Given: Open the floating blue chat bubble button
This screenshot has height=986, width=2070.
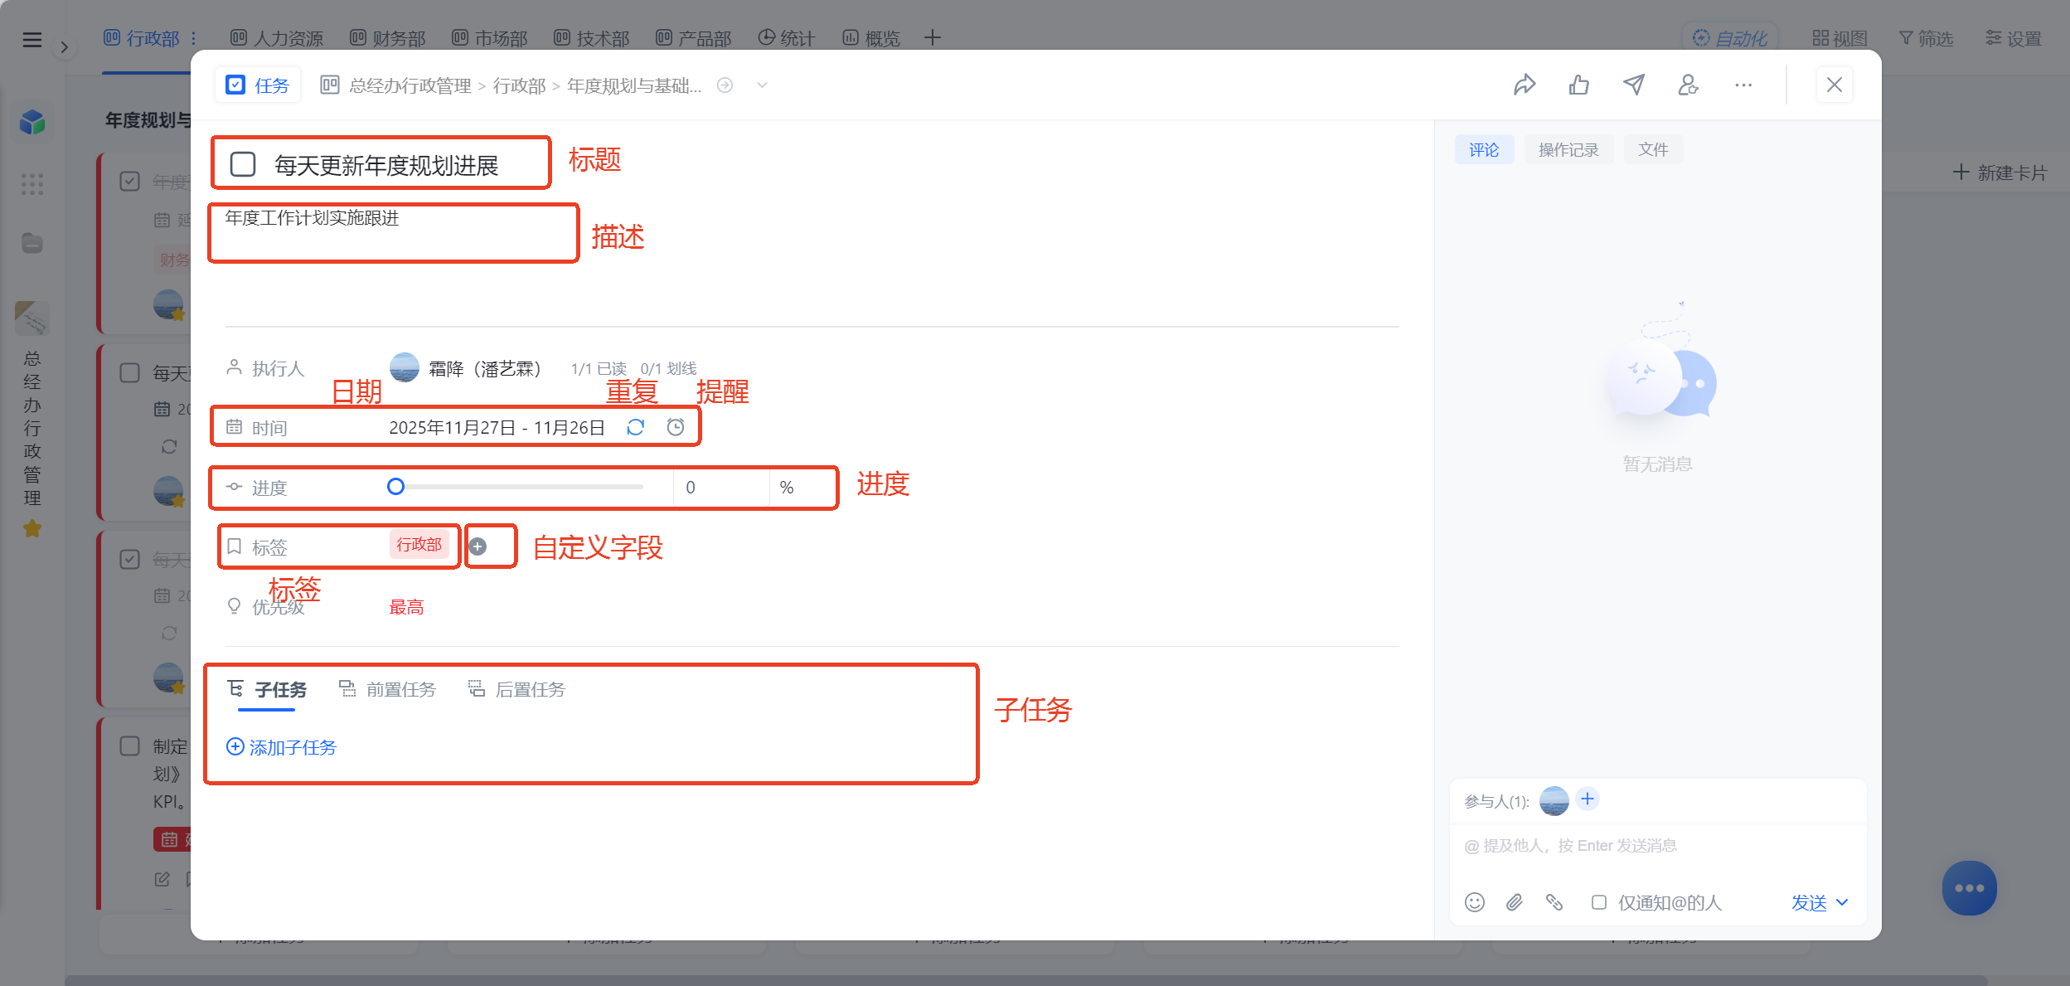Looking at the screenshot, I should pyautogui.click(x=1969, y=888).
